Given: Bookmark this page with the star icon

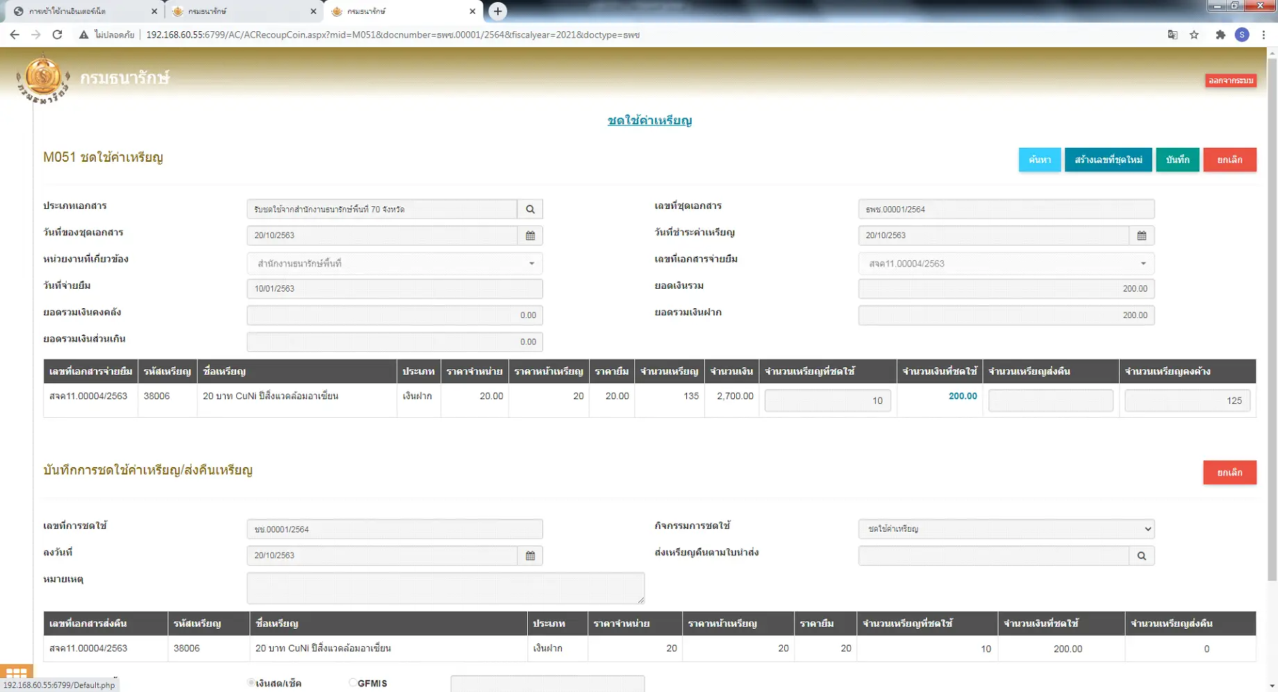Looking at the screenshot, I should tap(1194, 35).
